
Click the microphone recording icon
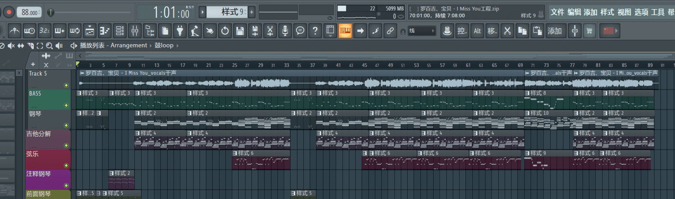(x=285, y=31)
